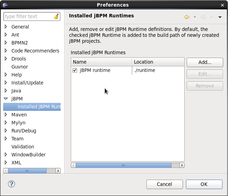Image resolution: width=228 pixels, height=196 pixels.
Task: Select Validation in the preferences tree
Action: click(x=23, y=147)
